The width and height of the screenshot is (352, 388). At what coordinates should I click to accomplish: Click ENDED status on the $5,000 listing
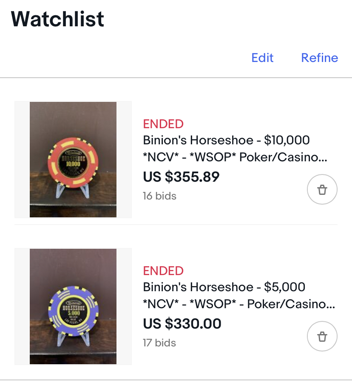coord(163,271)
